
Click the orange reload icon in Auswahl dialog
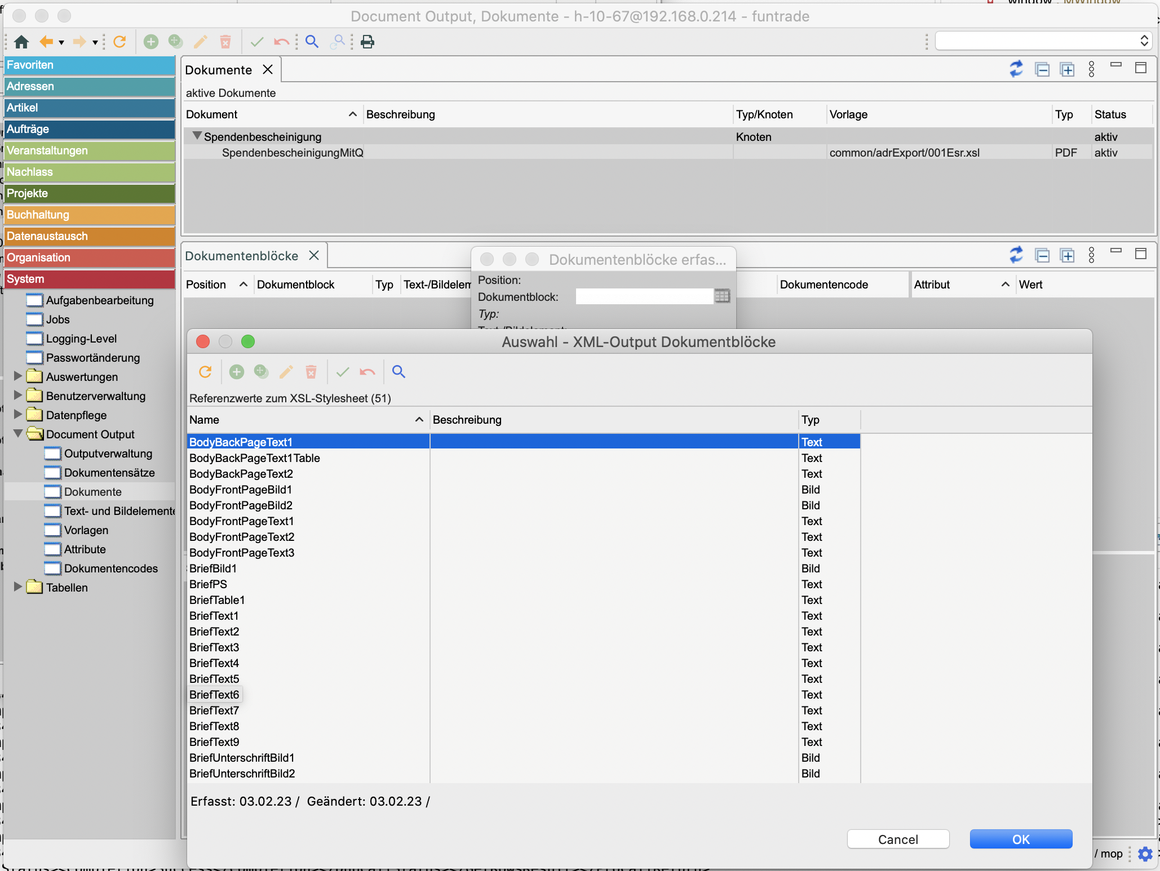(205, 372)
